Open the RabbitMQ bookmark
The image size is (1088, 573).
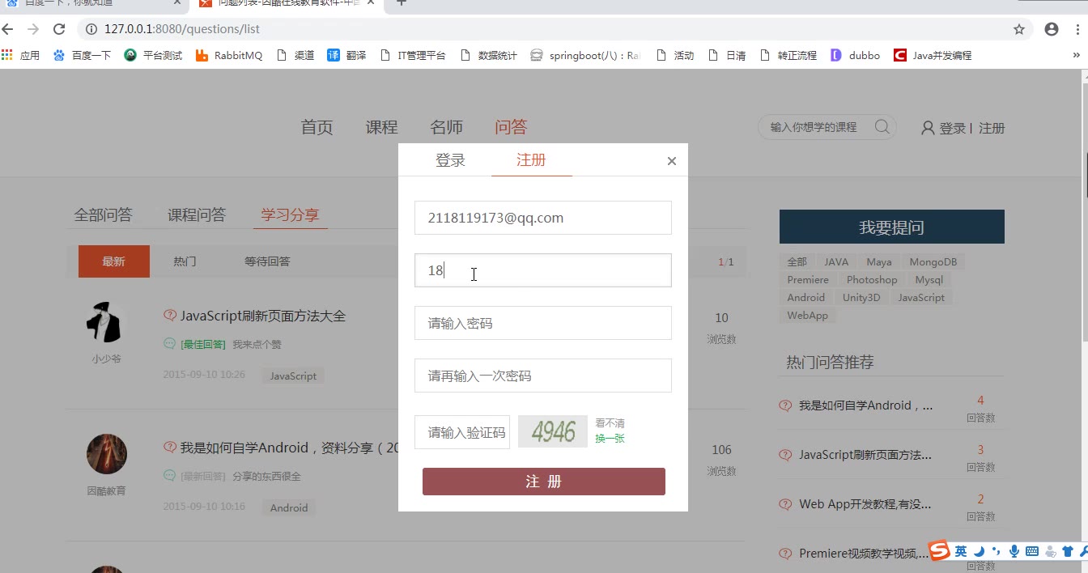(x=229, y=55)
